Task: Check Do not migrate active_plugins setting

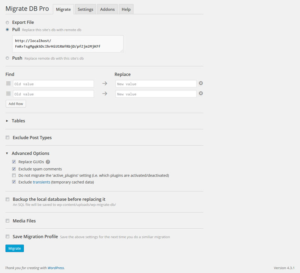Action: pyautogui.click(x=14, y=175)
